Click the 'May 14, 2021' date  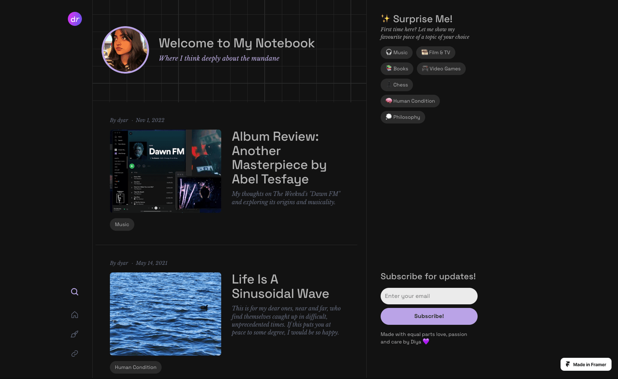152,263
